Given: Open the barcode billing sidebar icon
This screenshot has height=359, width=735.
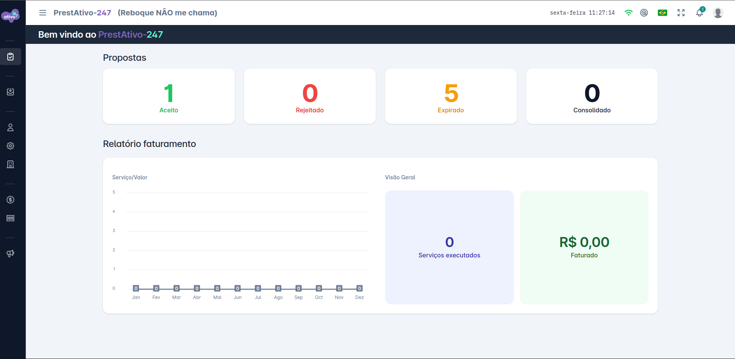Looking at the screenshot, I should pyautogui.click(x=10, y=218).
